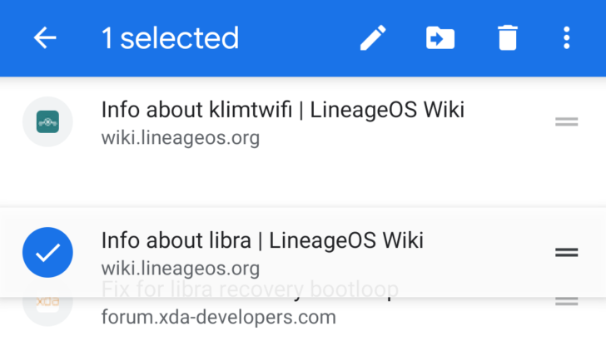The image size is (606, 341).
Task: Tap empty blue toolbar area beside the title
Action: [300, 38]
